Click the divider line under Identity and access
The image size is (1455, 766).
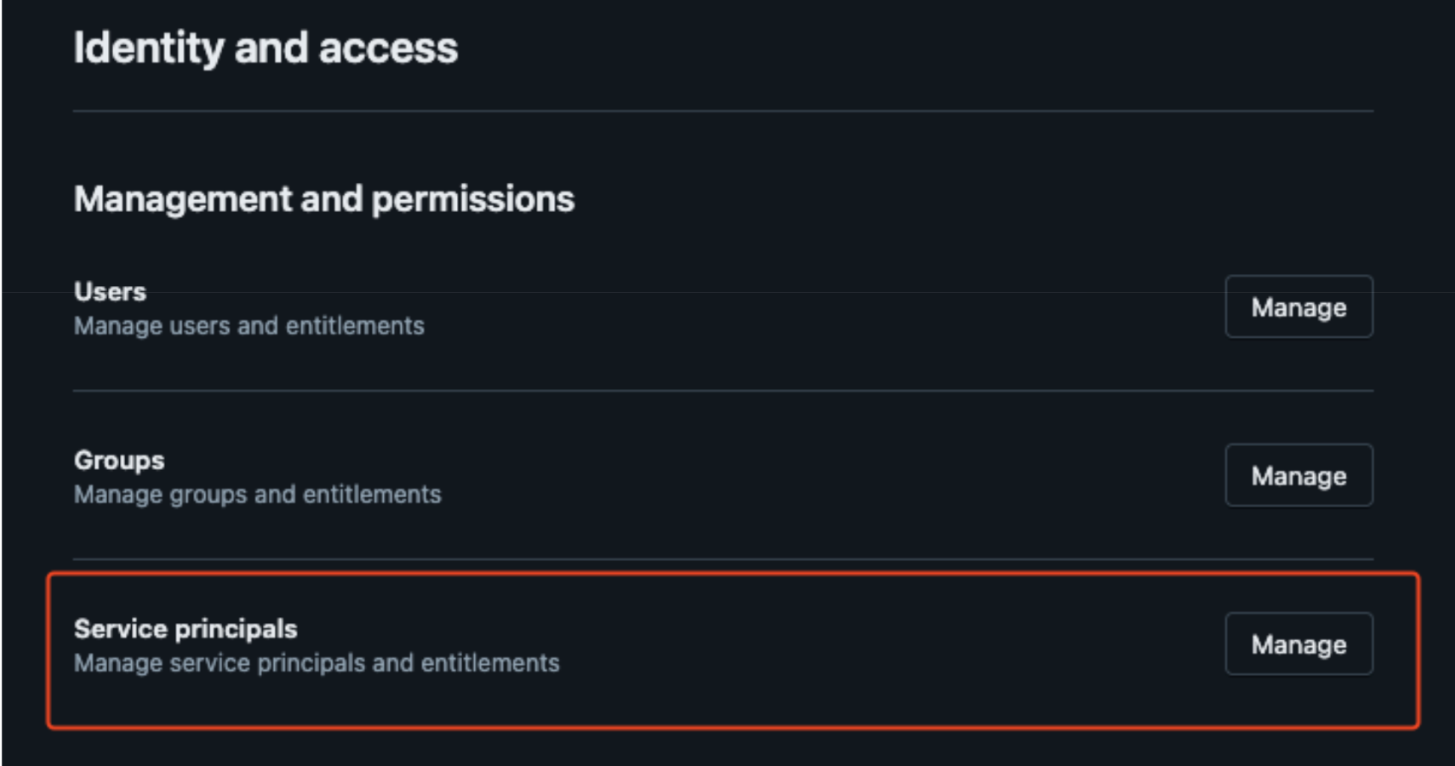pos(723,111)
